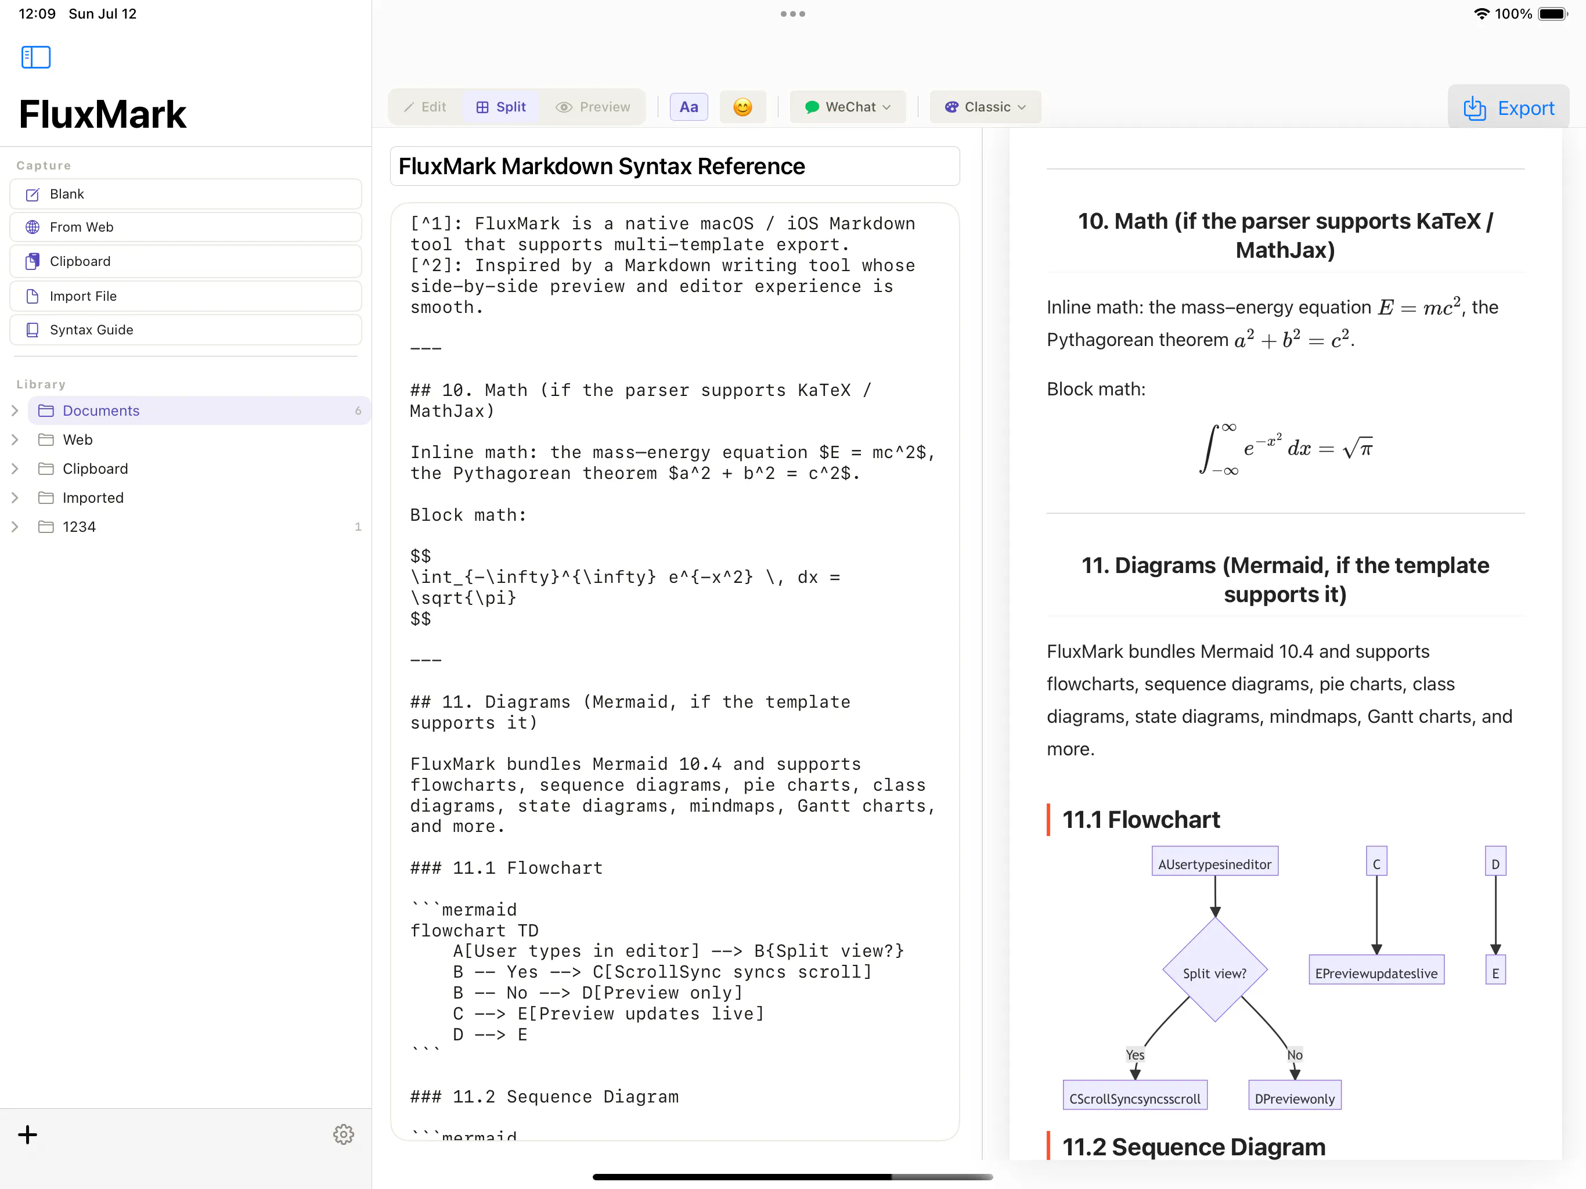The height and width of the screenshot is (1189, 1586).
Task: Click the '11.1 Flowchart' preview heading
Action: coord(1141,820)
